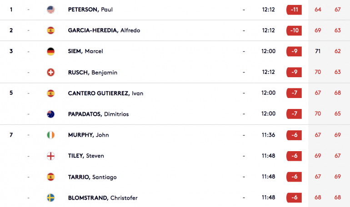Viewport: 350px width, 207px height.
Task: Click the -10 score badge
Action: coord(294,30)
